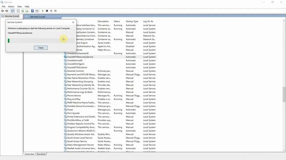The height and width of the screenshot is (160, 286).
Task: Click the Parental Controls gear icon
Action: pos(65,71)
